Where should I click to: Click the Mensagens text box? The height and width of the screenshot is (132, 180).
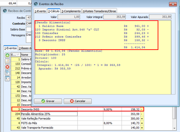click(x=29, y=38)
